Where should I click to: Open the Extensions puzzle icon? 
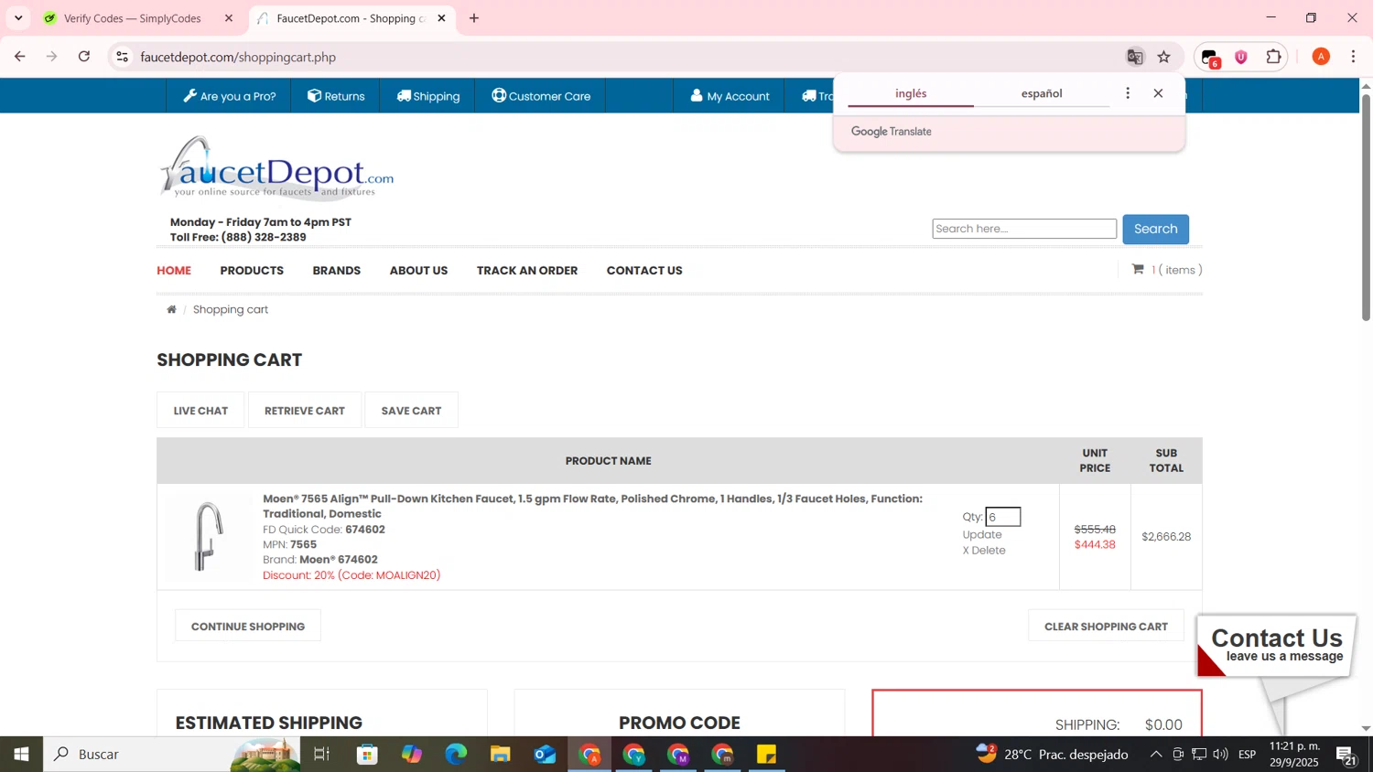(1274, 57)
